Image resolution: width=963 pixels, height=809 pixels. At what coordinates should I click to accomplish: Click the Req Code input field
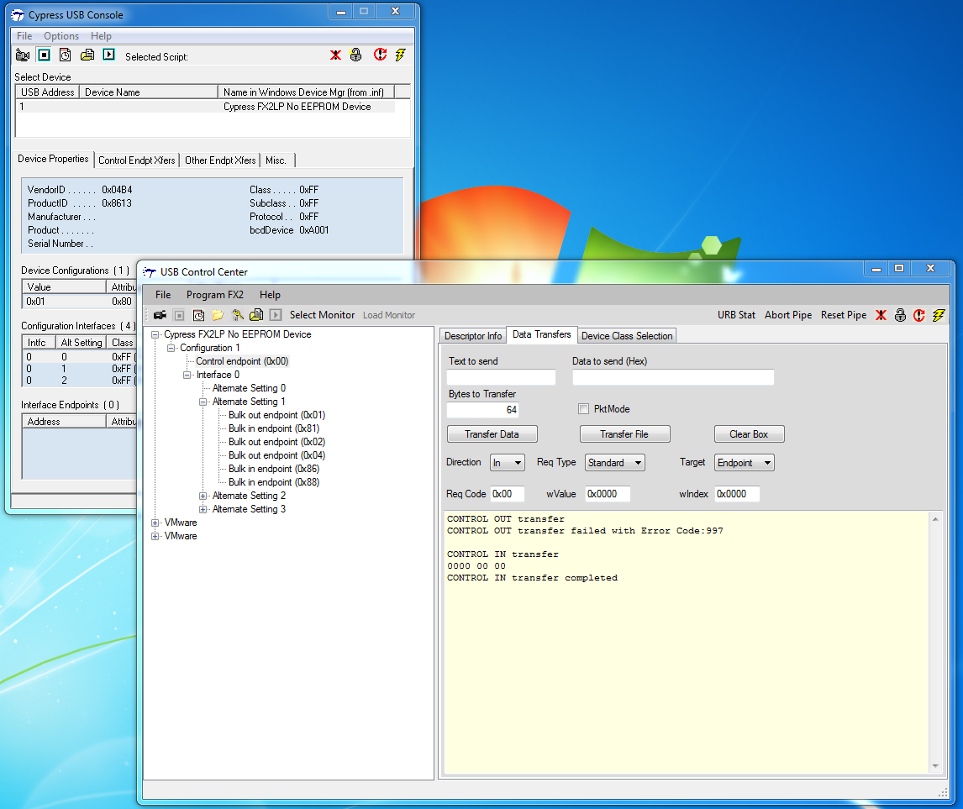508,493
